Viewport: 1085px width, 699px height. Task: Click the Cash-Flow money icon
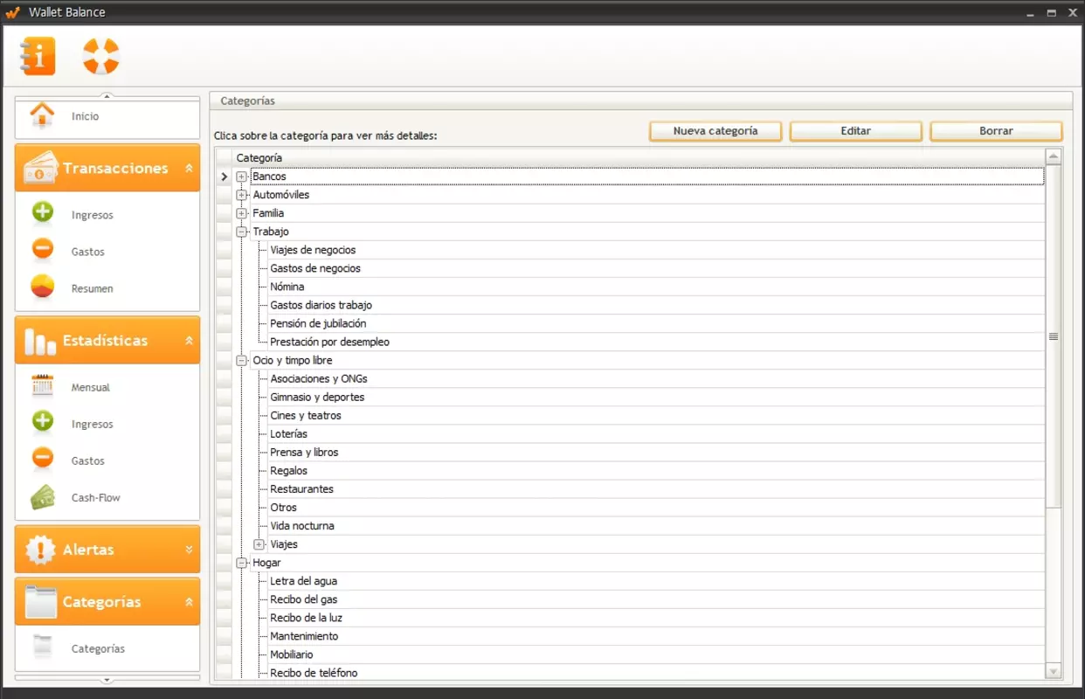(43, 496)
